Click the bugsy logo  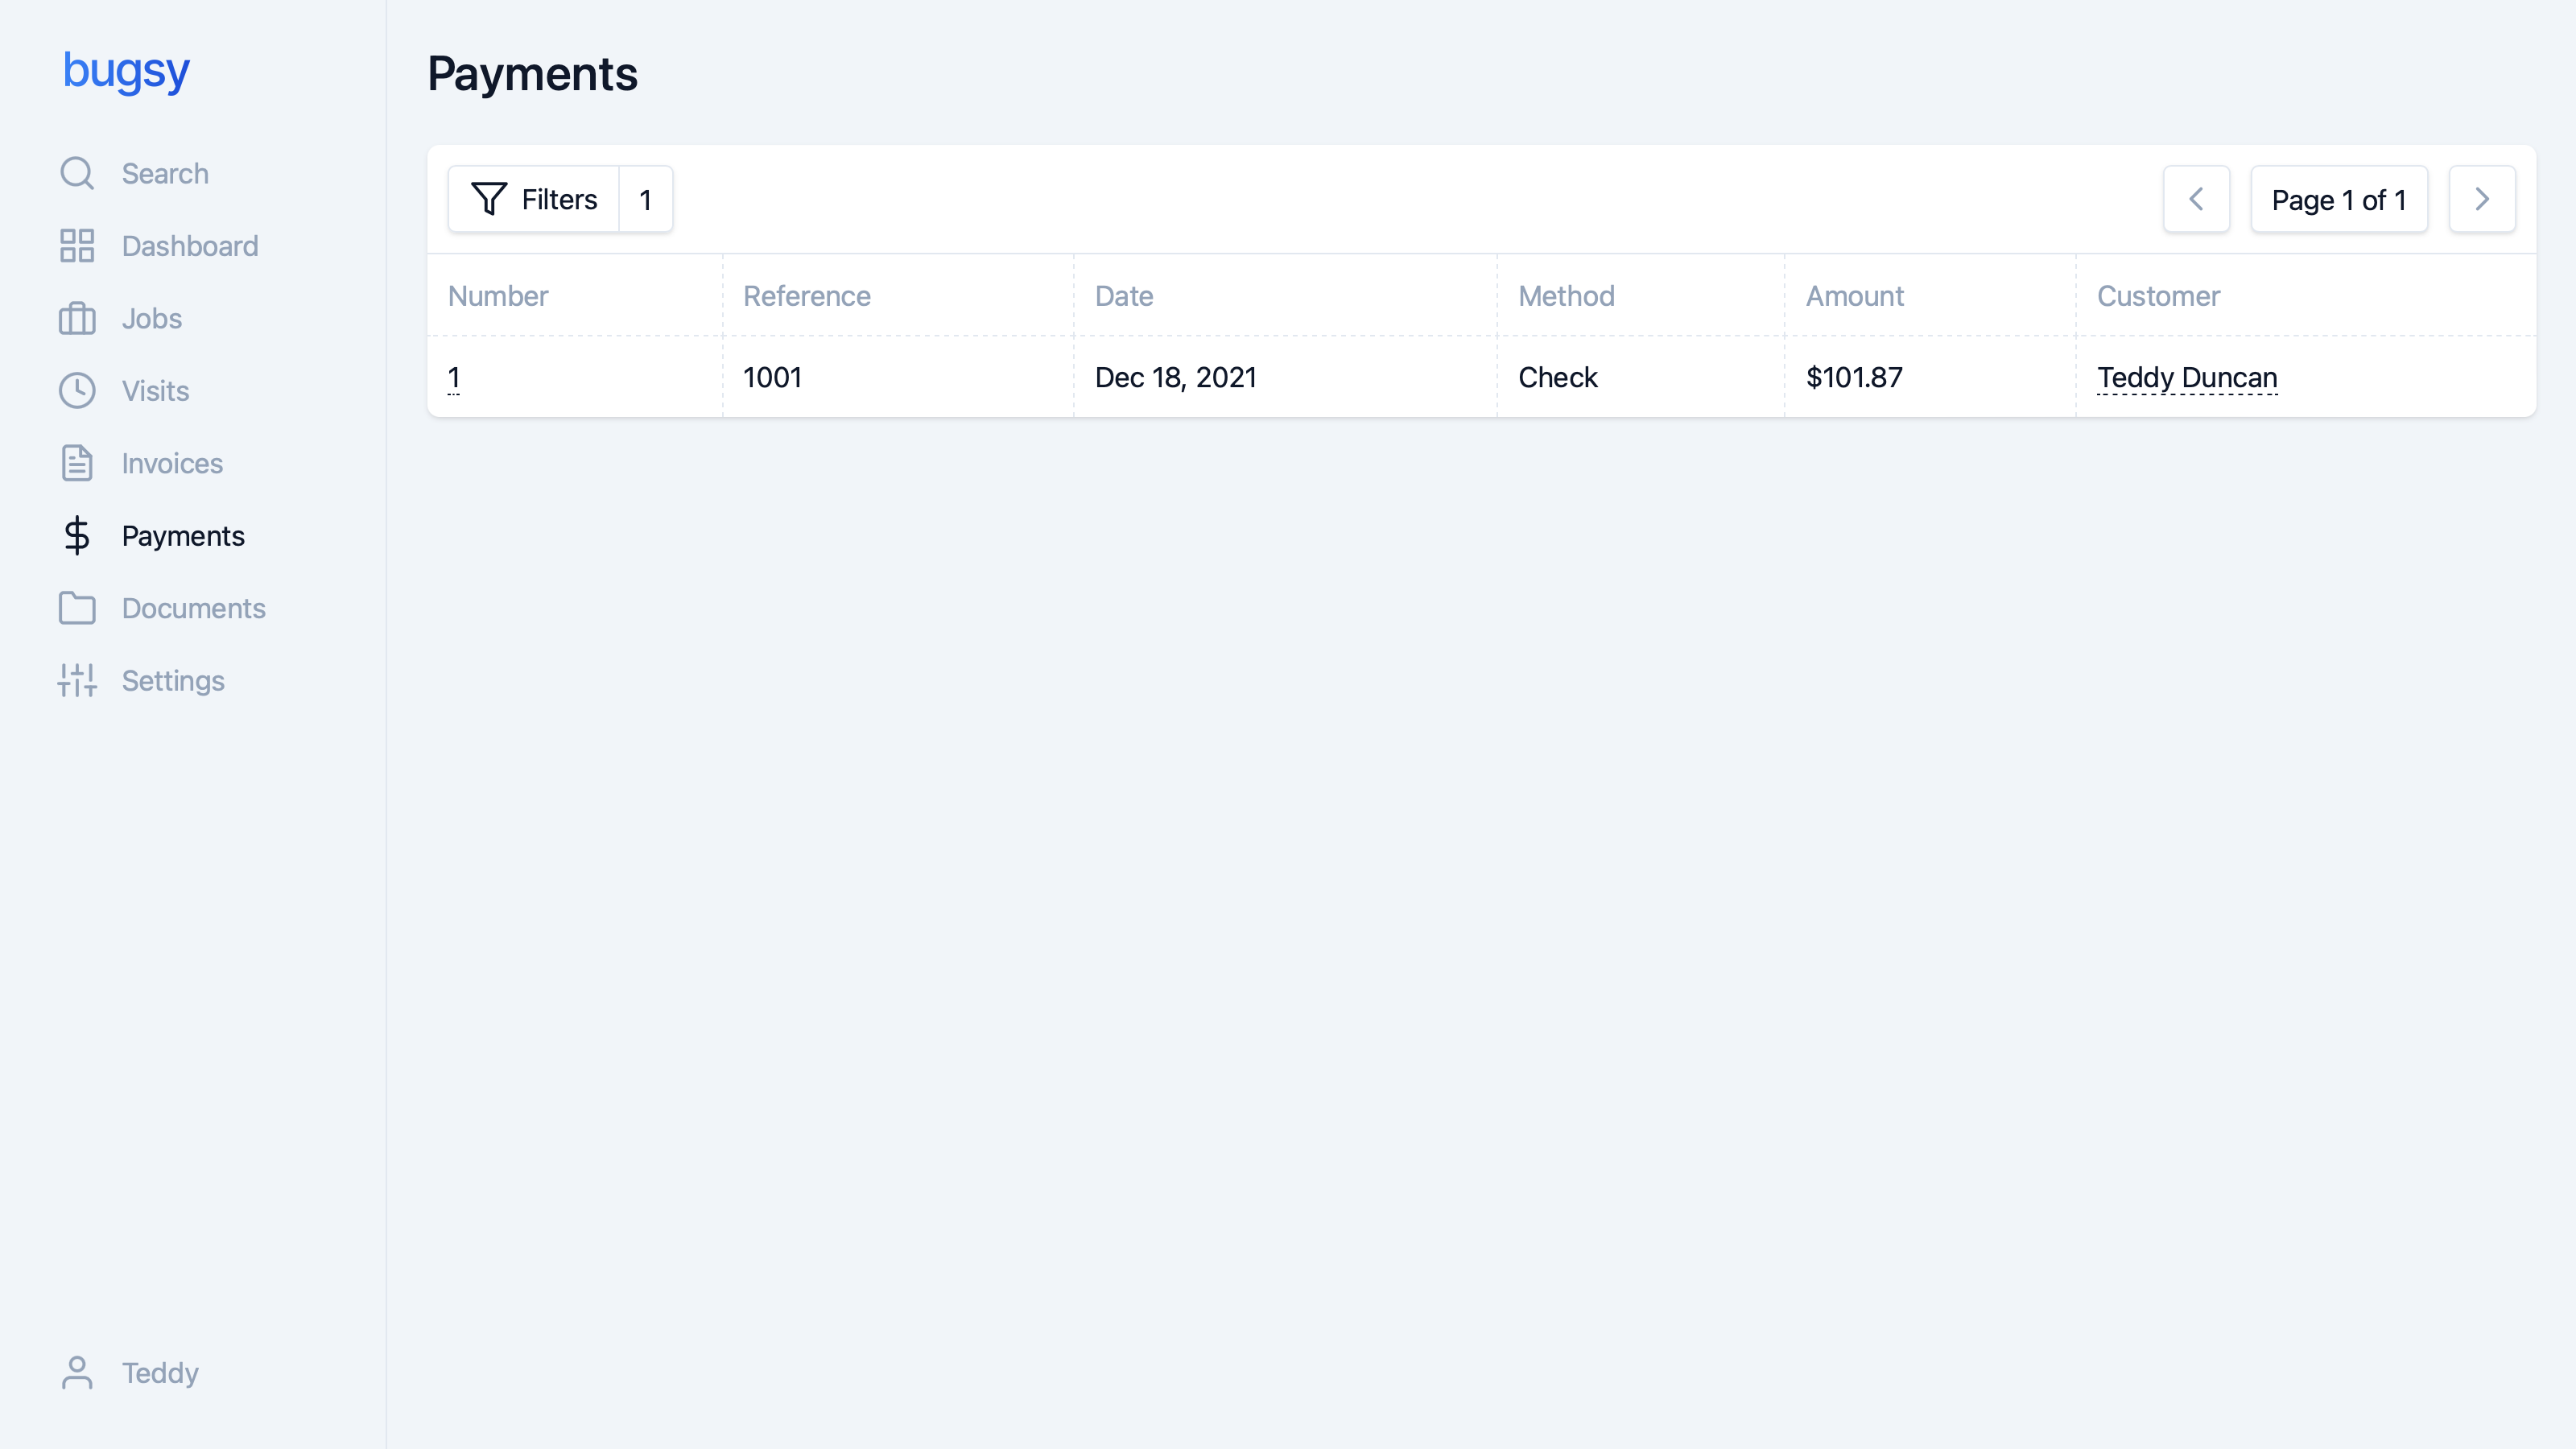pyautogui.click(x=126, y=70)
